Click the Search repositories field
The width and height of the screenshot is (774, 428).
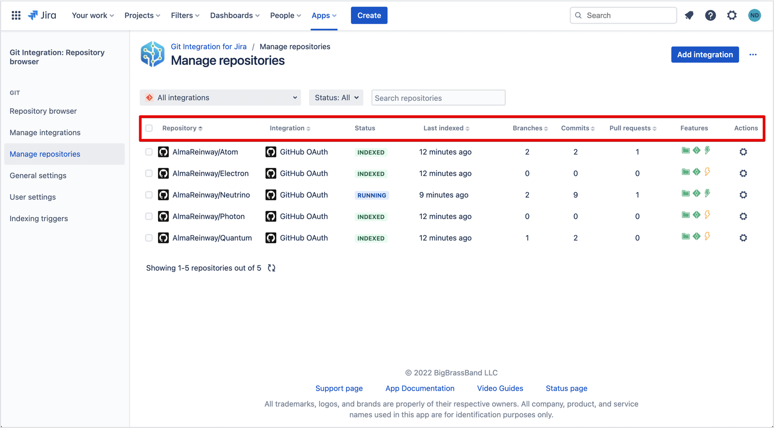[438, 98]
